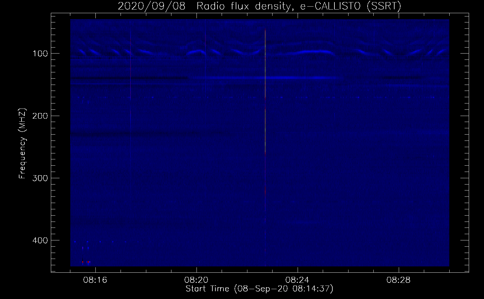Click the 08:24 time tick label
This screenshot has height=299, width=484.
(298, 280)
